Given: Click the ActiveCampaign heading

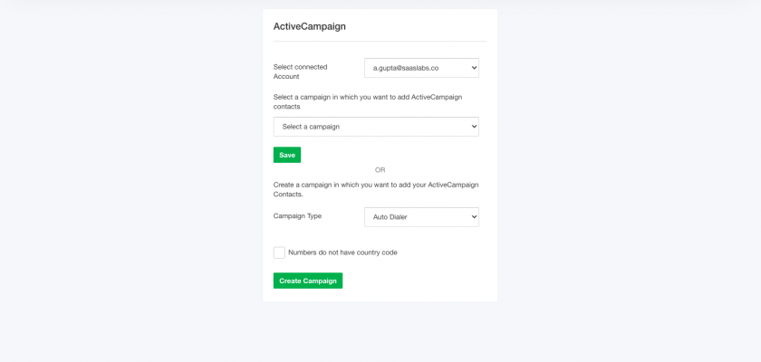Looking at the screenshot, I should [310, 26].
